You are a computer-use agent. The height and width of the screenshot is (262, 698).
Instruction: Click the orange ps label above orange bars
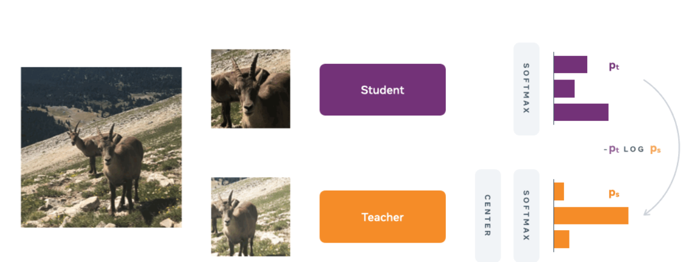pos(614,194)
